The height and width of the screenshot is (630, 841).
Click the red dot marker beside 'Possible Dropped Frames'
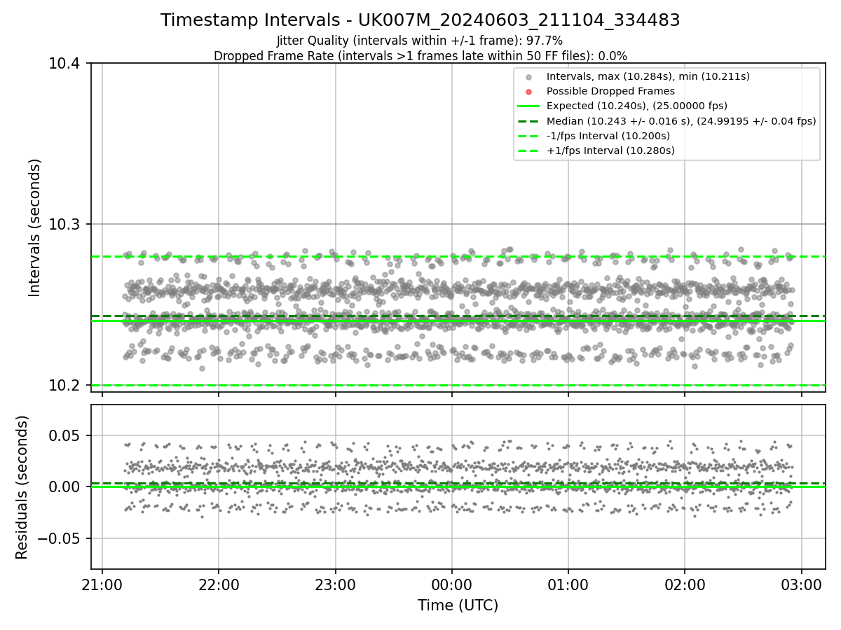click(x=529, y=91)
